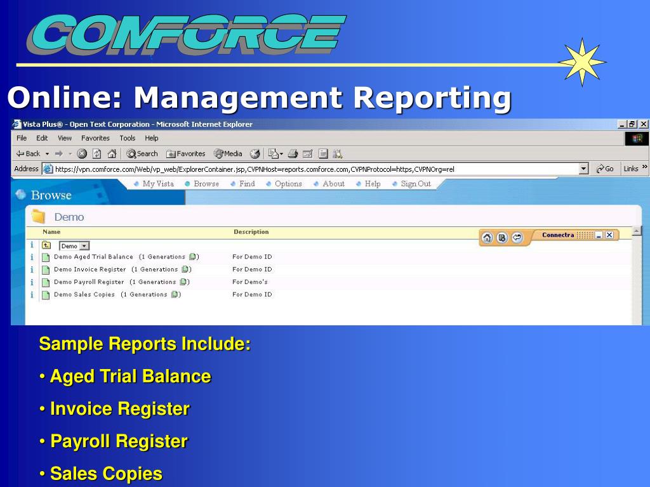
Task: Click the Discuss toolbar icon
Action: point(323,153)
